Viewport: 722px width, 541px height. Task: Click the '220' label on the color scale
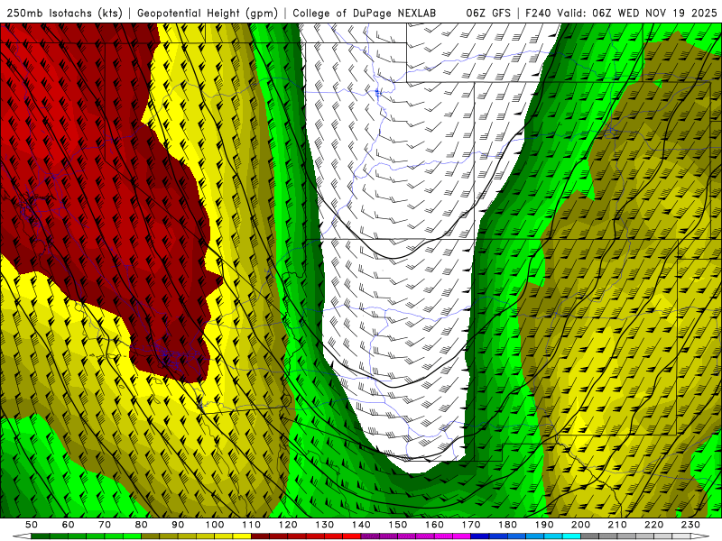click(653, 525)
